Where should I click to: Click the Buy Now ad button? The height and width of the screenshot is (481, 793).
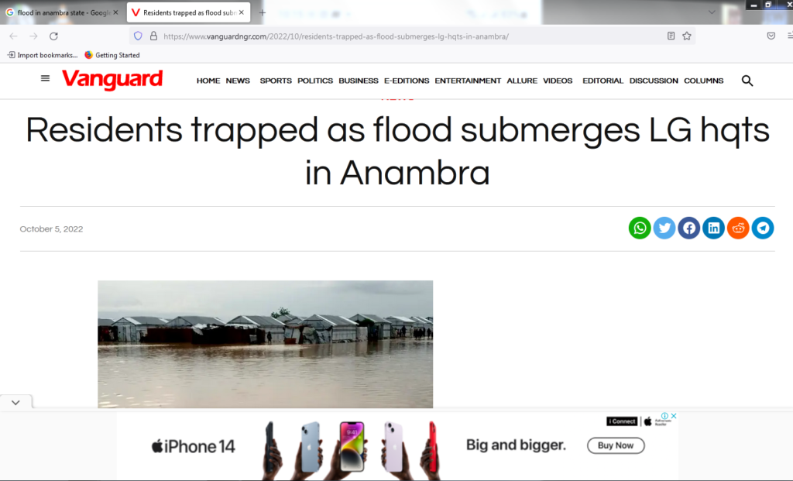pos(616,445)
